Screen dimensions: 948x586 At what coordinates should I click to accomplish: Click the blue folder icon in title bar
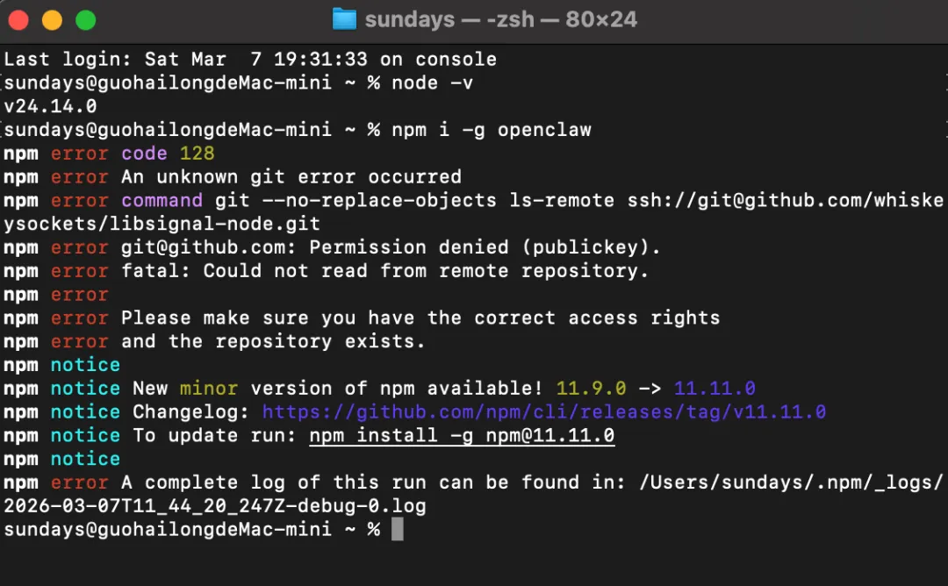[x=344, y=19]
